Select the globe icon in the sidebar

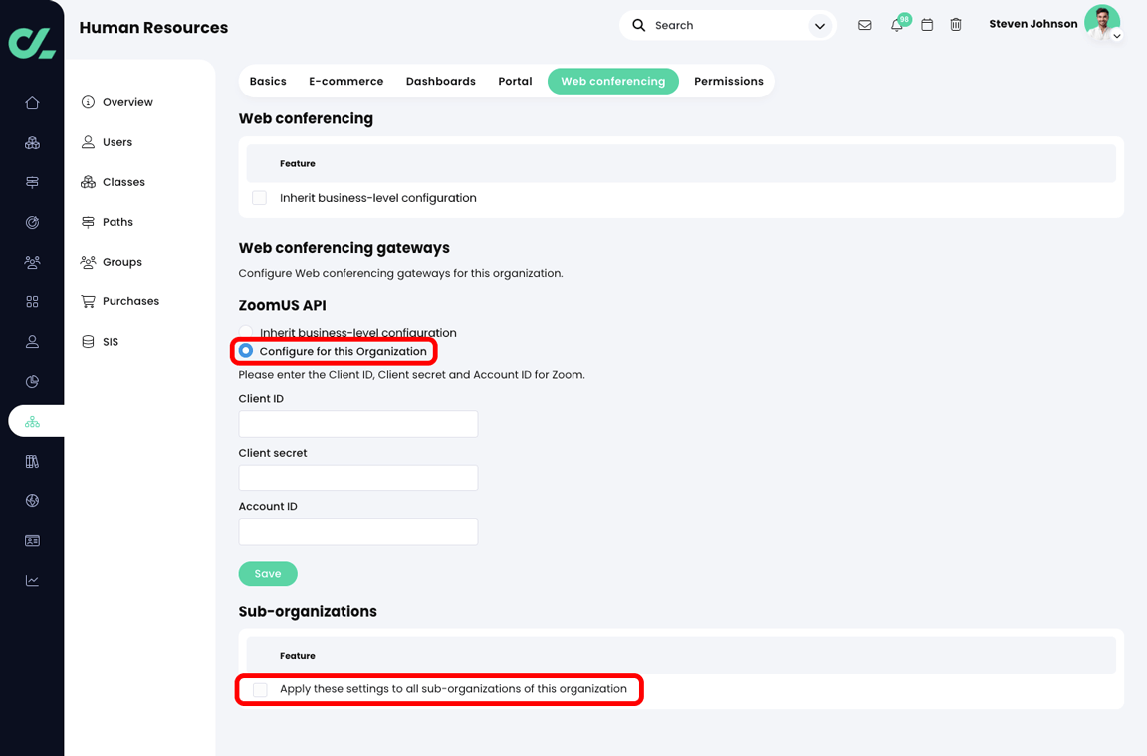[x=32, y=500]
